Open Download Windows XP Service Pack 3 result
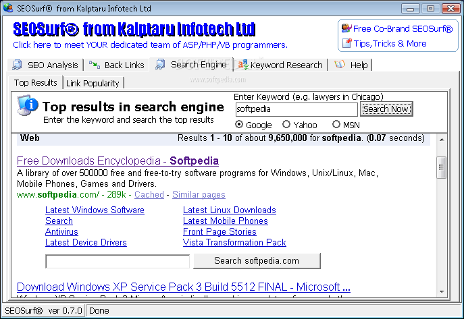 point(184,287)
